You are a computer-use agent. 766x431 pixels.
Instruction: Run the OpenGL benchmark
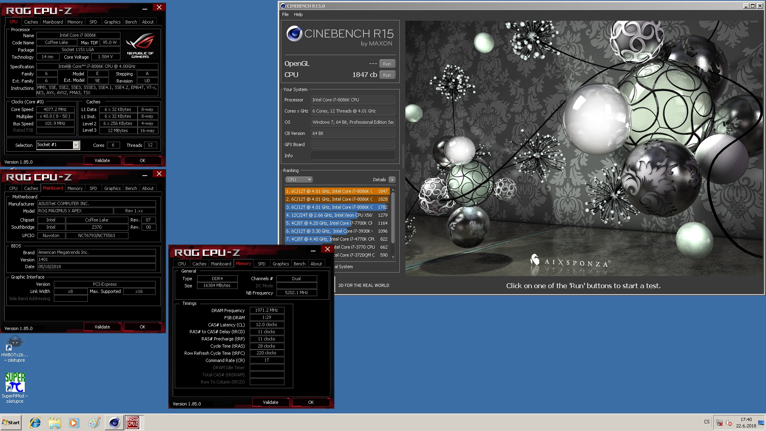(387, 64)
